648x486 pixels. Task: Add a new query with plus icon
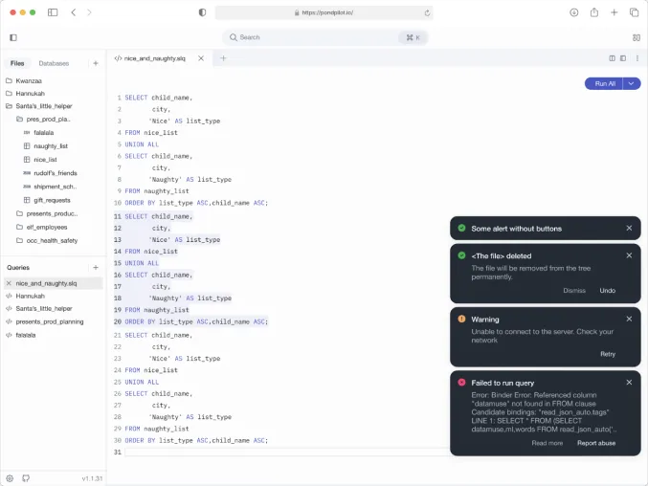pos(96,268)
